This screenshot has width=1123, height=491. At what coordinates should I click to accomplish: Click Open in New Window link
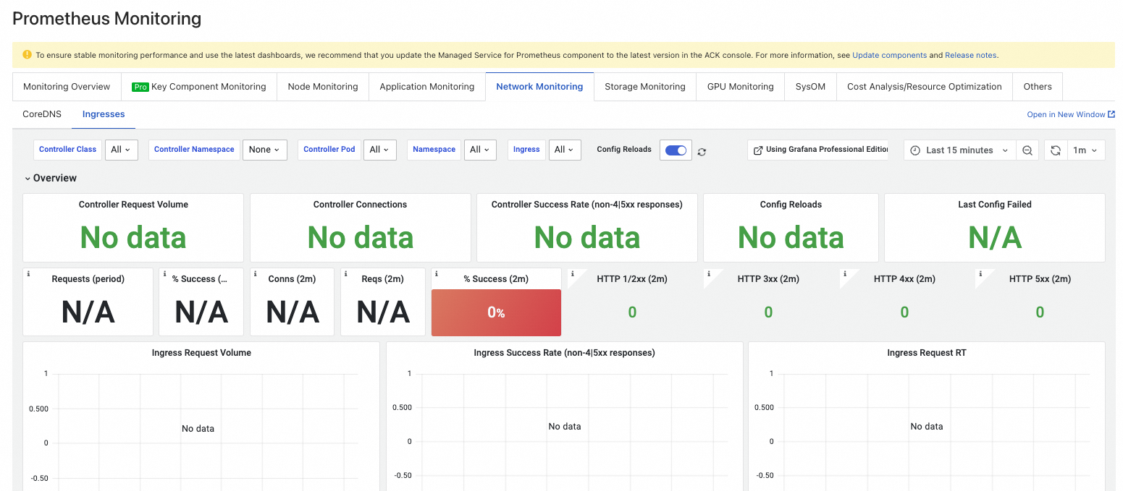[x=1070, y=114]
